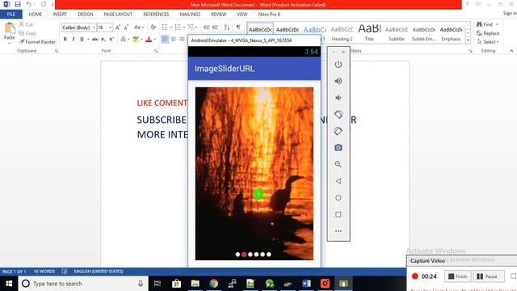
Task: Open the font size dropdown
Action: (110, 27)
